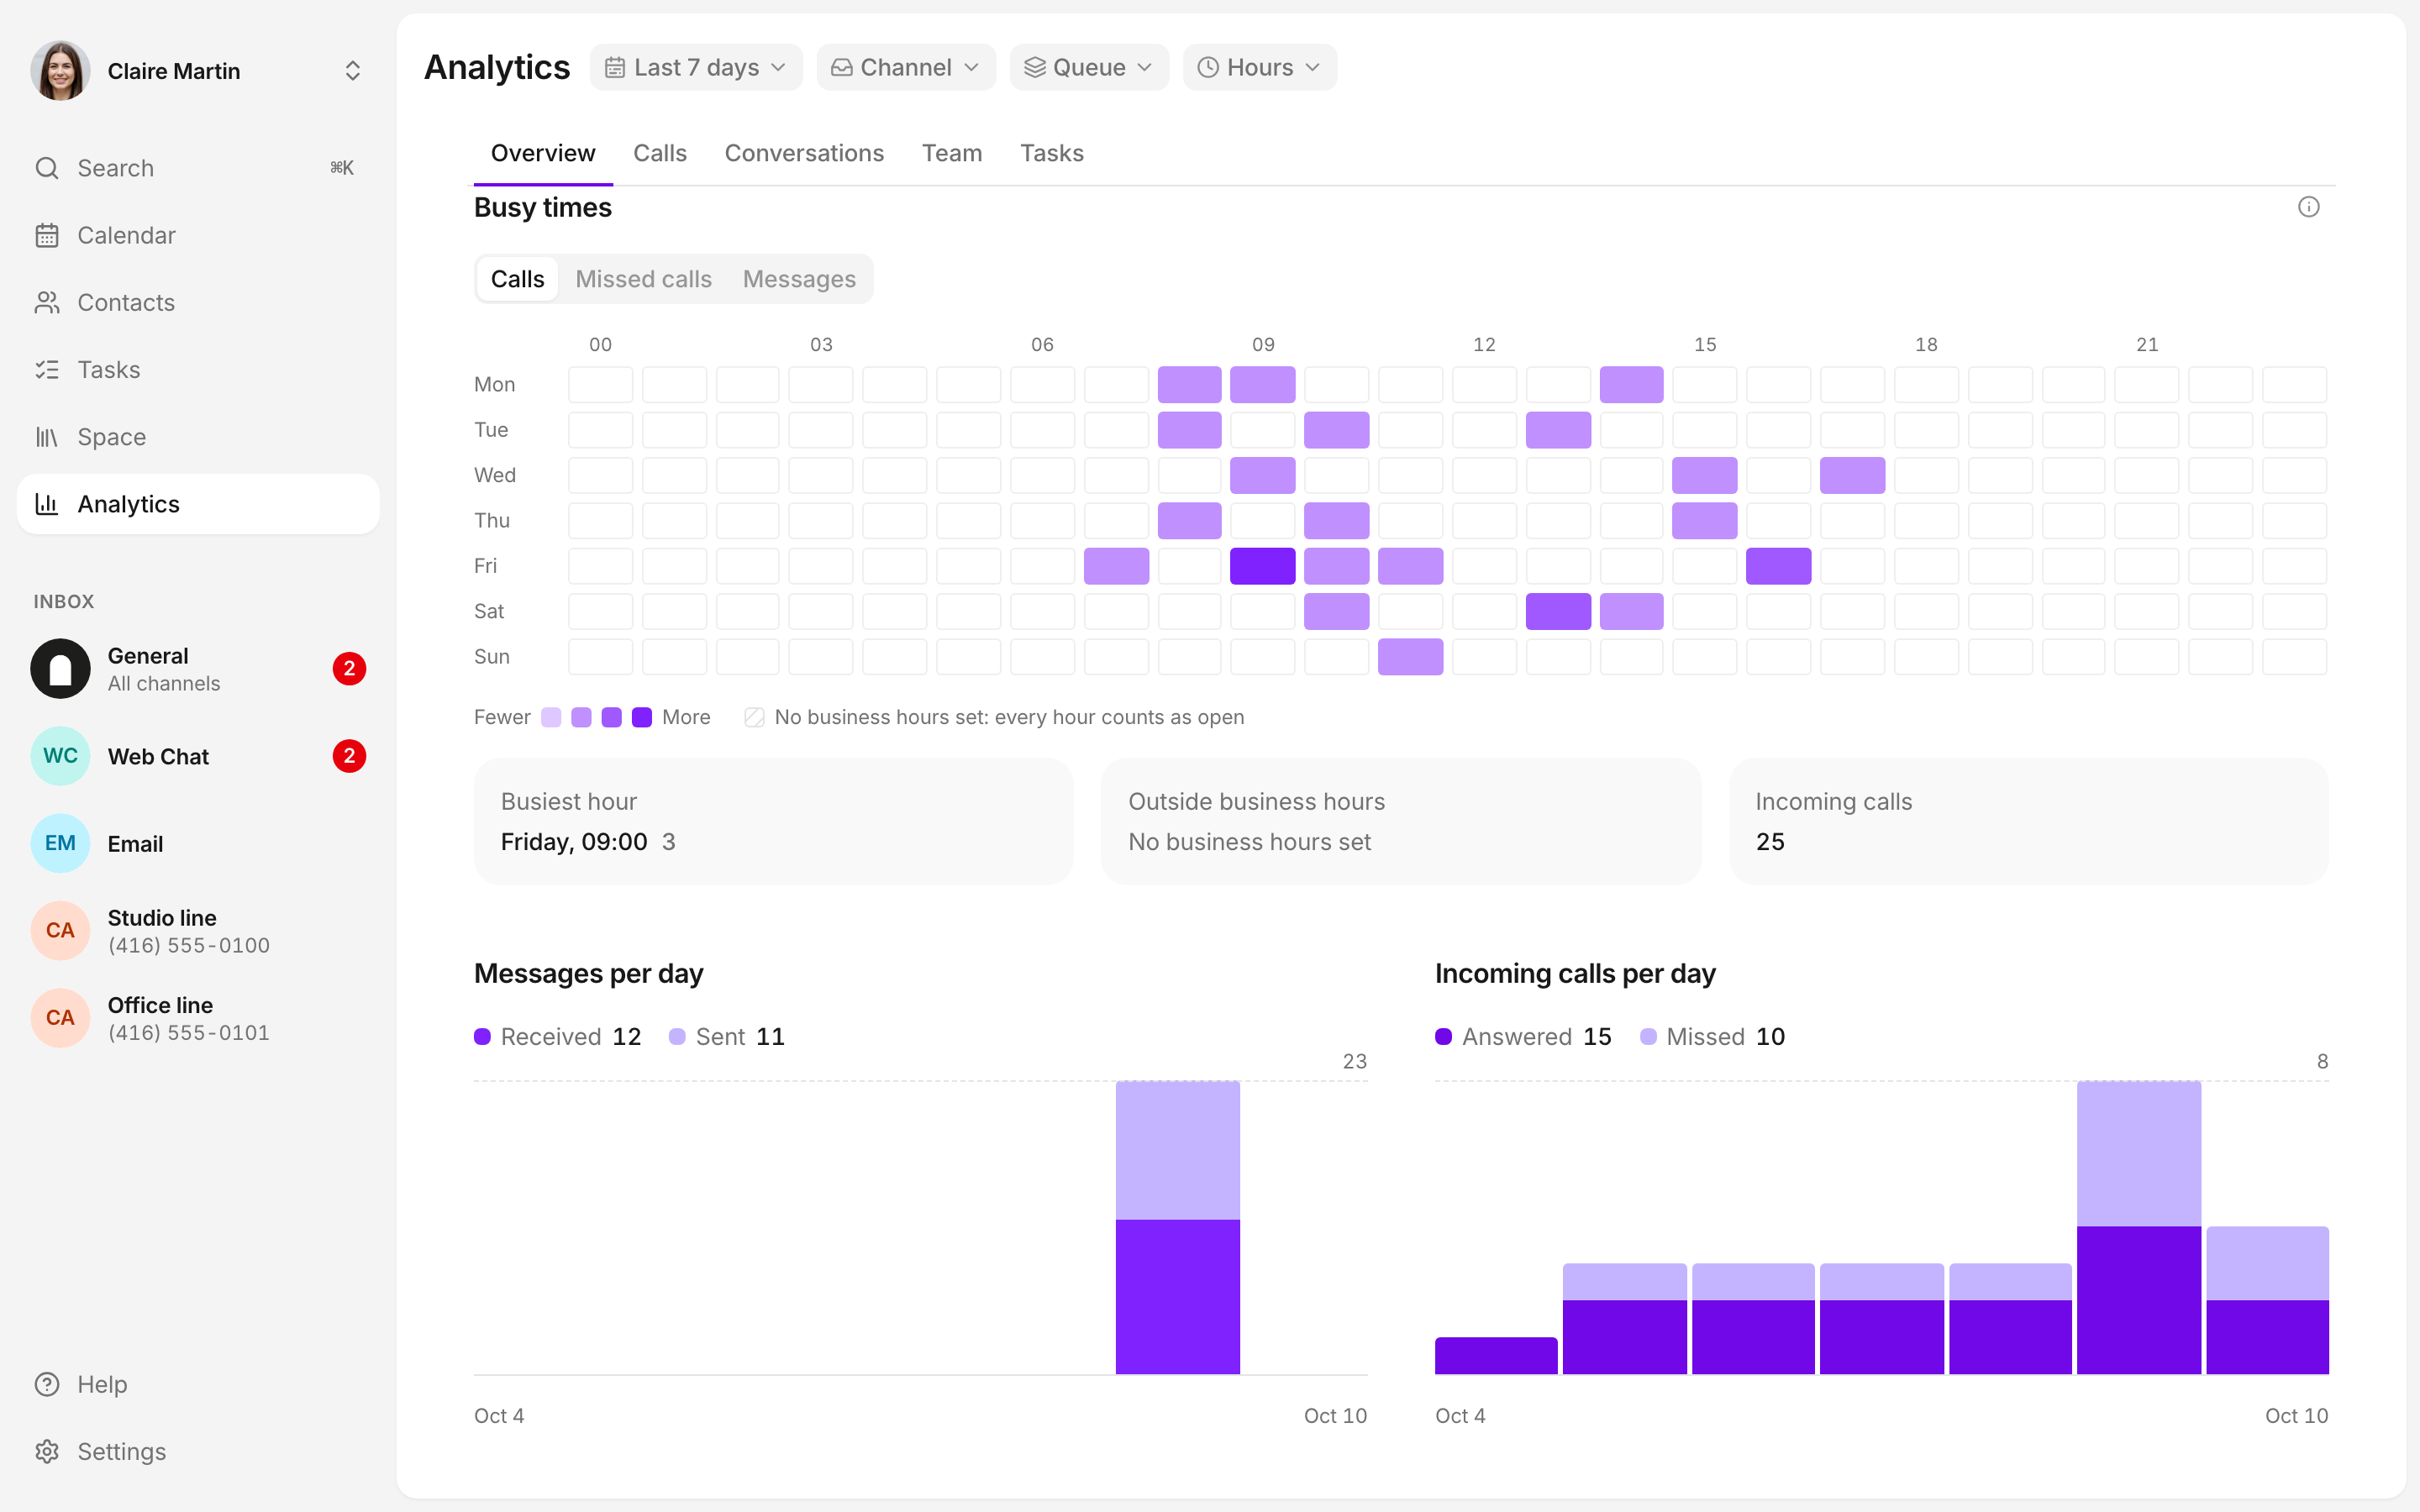This screenshot has height=1512, width=2420.
Task: Open Office line CA avatar
Action: click(x=60, y=1017)
